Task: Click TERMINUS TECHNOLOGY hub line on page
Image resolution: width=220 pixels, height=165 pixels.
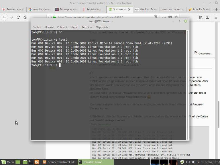Action: tap(141, 155)
